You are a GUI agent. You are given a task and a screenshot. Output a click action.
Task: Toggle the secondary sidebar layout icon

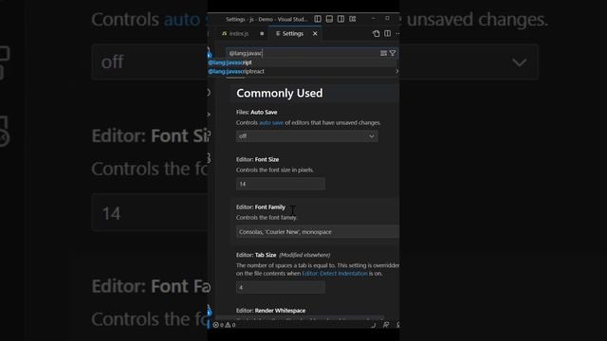[340, 19]
